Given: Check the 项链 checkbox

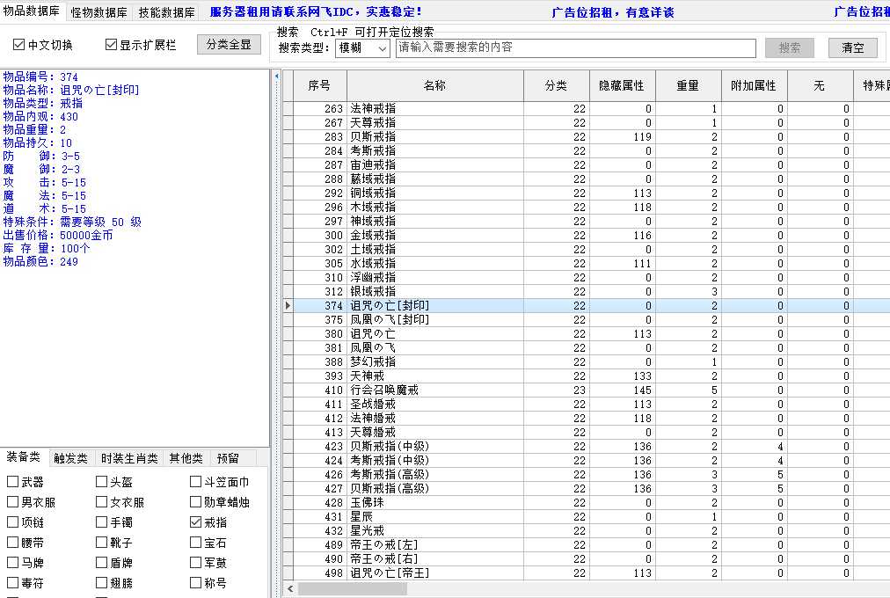Looking at the screenshot, I should coord(13,522).
